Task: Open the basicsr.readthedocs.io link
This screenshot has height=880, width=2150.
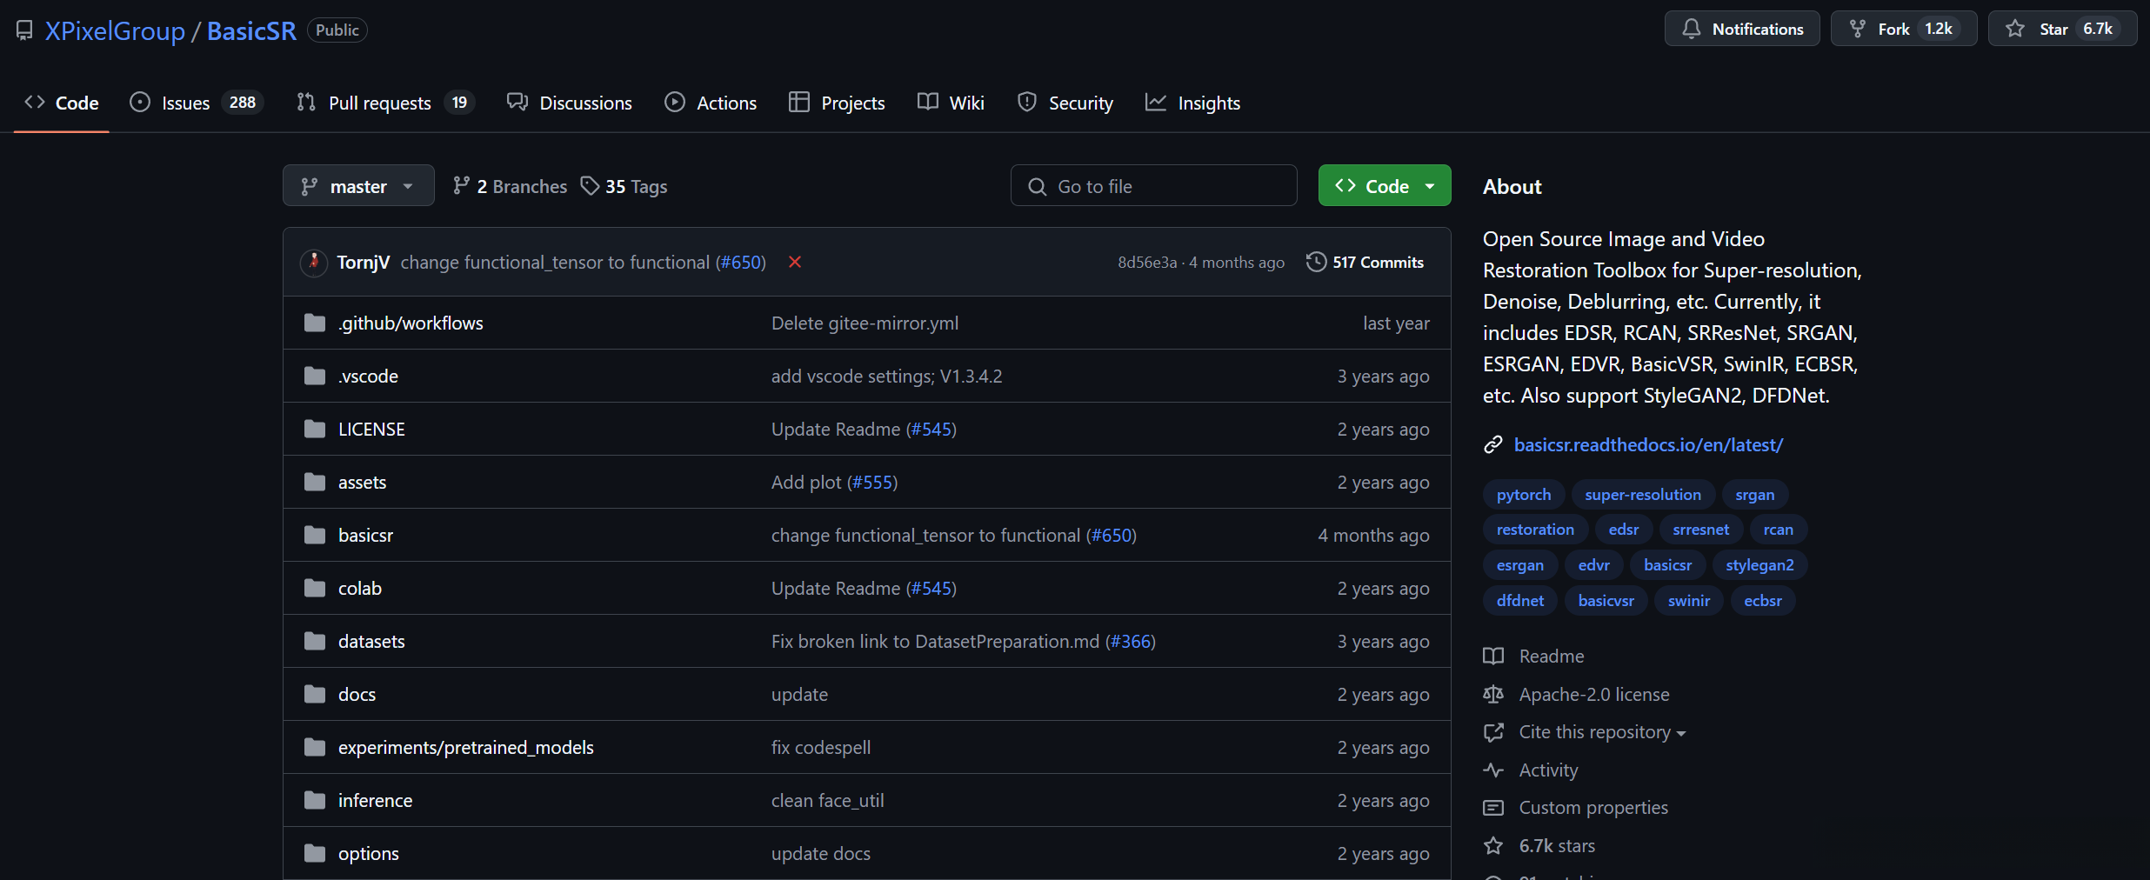Action: (x=1648, y=445)
